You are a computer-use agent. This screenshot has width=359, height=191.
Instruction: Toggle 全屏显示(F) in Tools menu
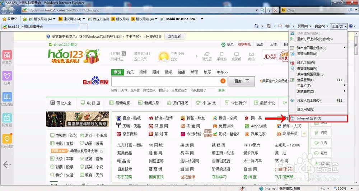(x=318, y=80)
